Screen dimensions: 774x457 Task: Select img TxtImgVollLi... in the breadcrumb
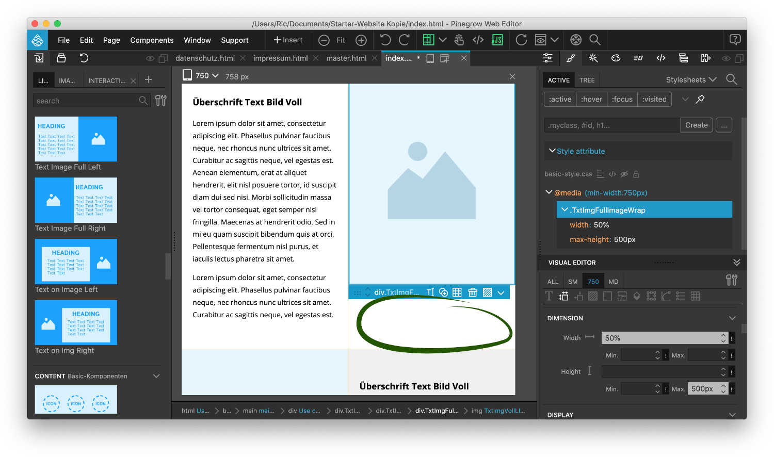(498, 411)
